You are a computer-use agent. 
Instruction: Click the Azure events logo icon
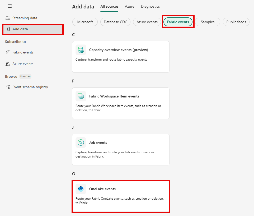pos(8,64)
